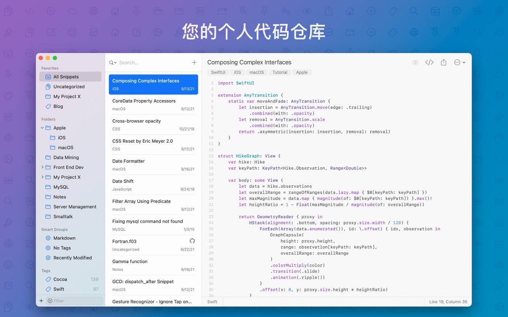This screenshot has width=508, height=317.
Task: Click the Composing Complex Interfaces title in the editor
Action: [249, 62]
